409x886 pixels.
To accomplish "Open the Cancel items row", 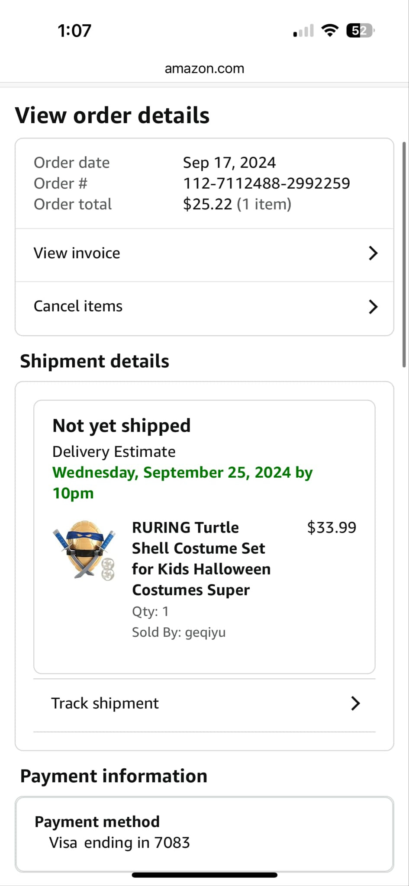I will (78, 306).
